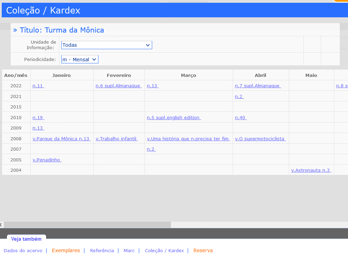Click v.Trabalho infantil issue link
348x257 pixels.
click(x=116, y=139)
